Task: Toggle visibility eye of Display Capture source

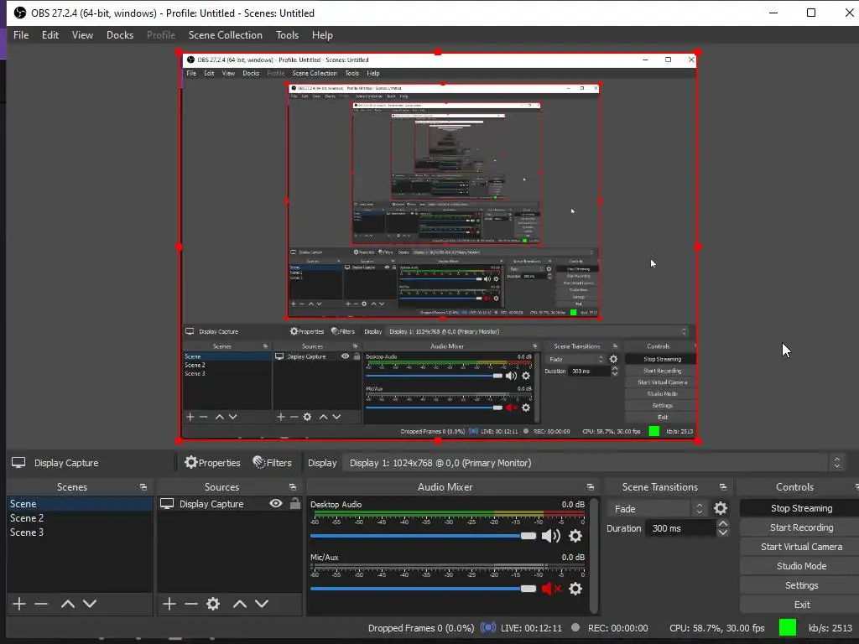Action: pos(276,503)
